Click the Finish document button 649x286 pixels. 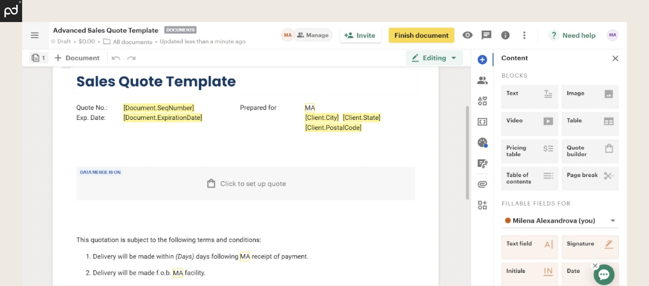(x=421, y=35)
